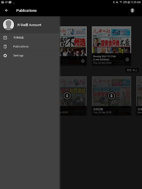Tap the Settings gear icon

5,56
